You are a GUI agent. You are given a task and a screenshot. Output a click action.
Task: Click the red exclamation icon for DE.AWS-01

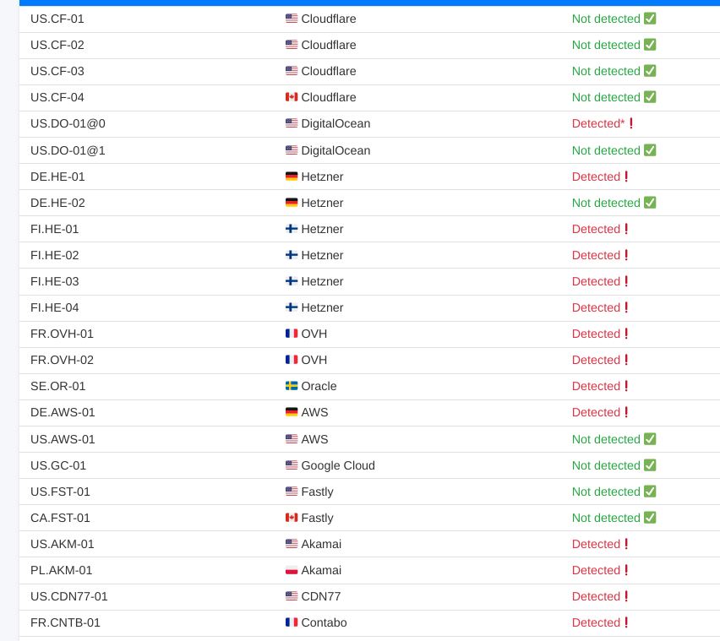coord(626,412)
